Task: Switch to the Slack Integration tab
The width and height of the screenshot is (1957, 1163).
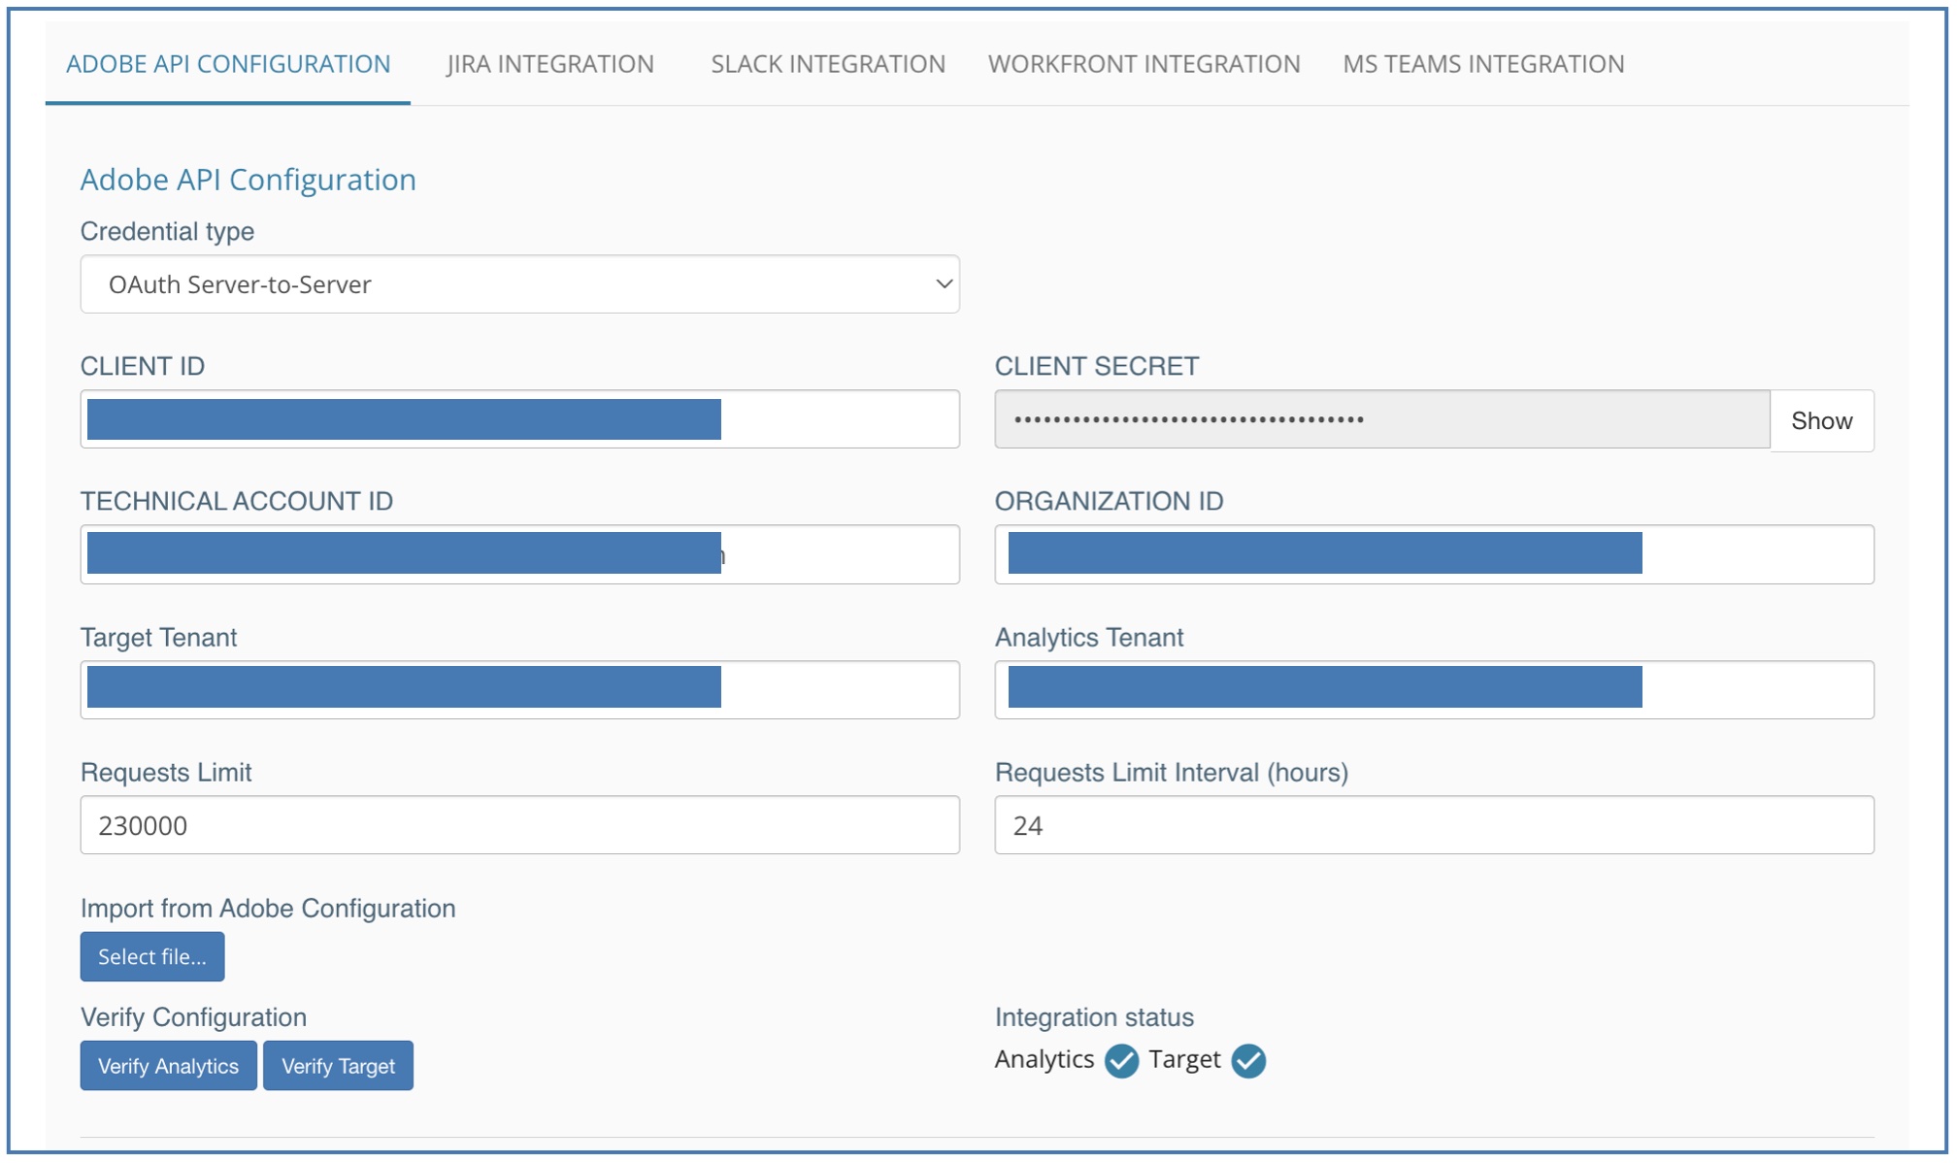Action: click(x=828, y=64)
